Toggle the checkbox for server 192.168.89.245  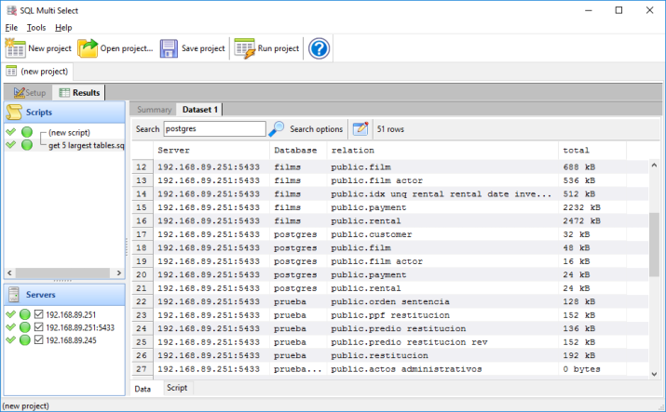[39, 340]
